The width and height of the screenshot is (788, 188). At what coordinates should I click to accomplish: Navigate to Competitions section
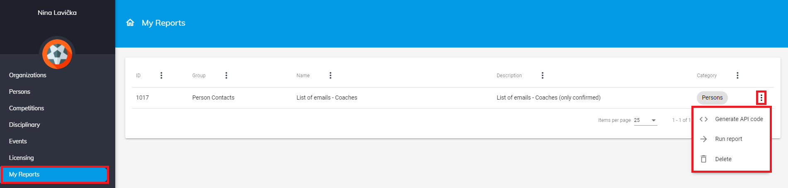27,108
